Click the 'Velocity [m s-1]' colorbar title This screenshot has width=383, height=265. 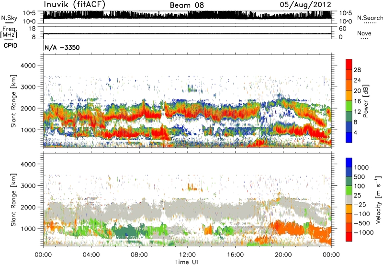tap(378, 199)
